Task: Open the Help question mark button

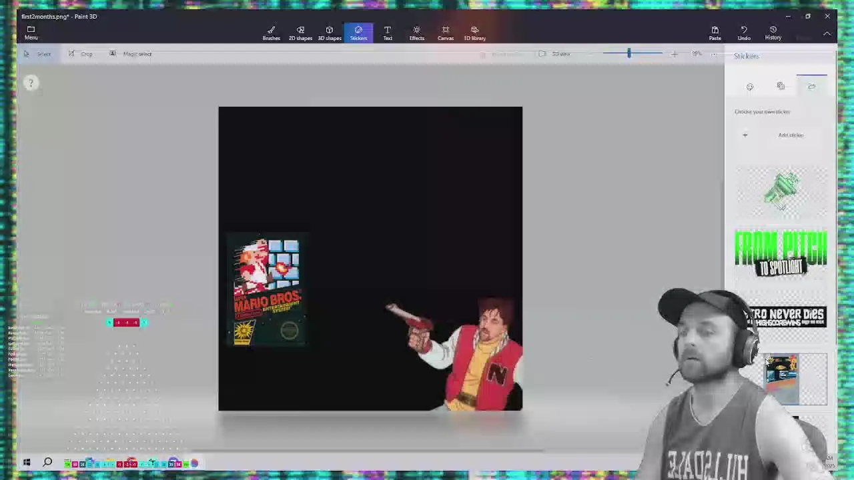Action: 30,83
